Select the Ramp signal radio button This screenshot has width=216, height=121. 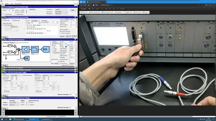pos(52,45)
